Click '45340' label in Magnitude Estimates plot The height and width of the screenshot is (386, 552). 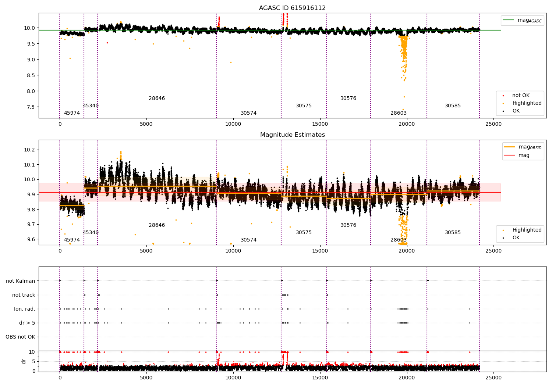tap(91, 233)
